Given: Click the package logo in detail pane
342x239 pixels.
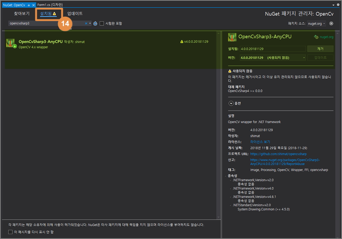Looking at the screenshot, I should [x=232, y=37].
